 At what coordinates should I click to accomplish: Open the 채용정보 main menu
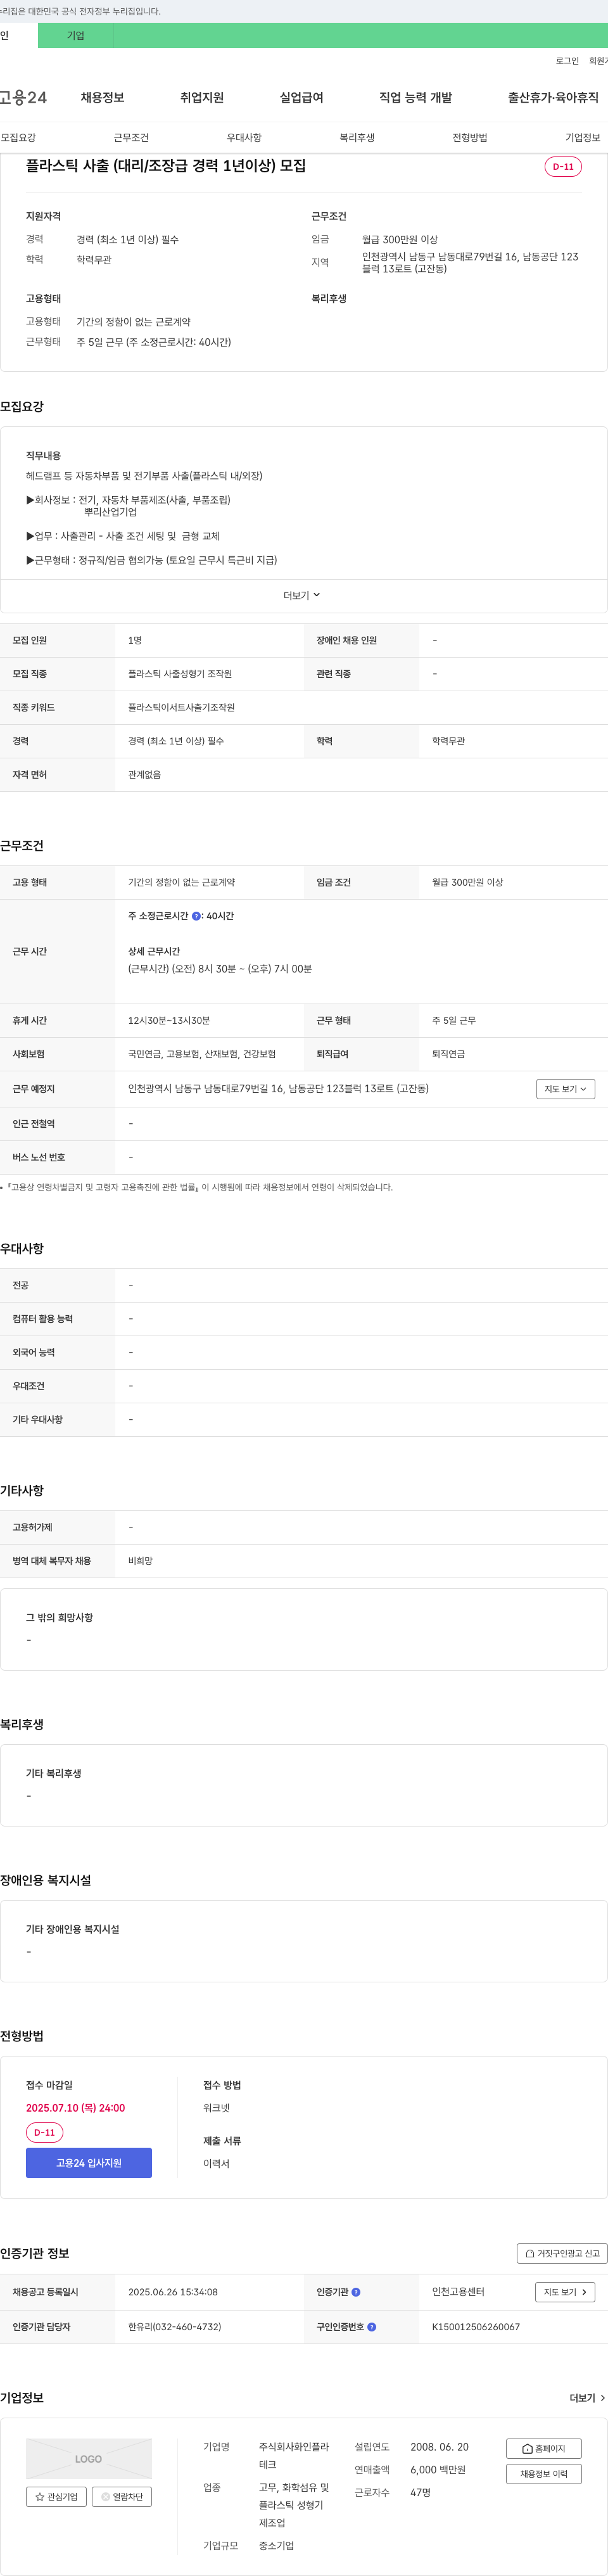coord(102,98)
